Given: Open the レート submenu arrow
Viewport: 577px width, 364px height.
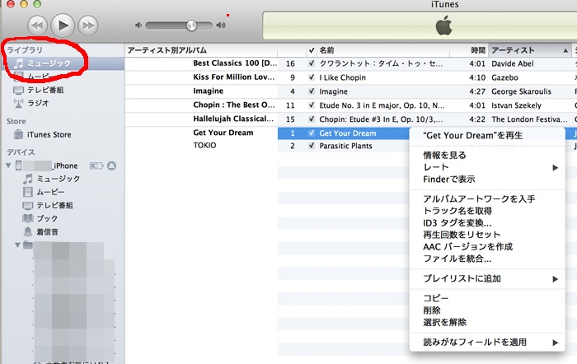Looking at the screenshot, I should tap(556, 168).
